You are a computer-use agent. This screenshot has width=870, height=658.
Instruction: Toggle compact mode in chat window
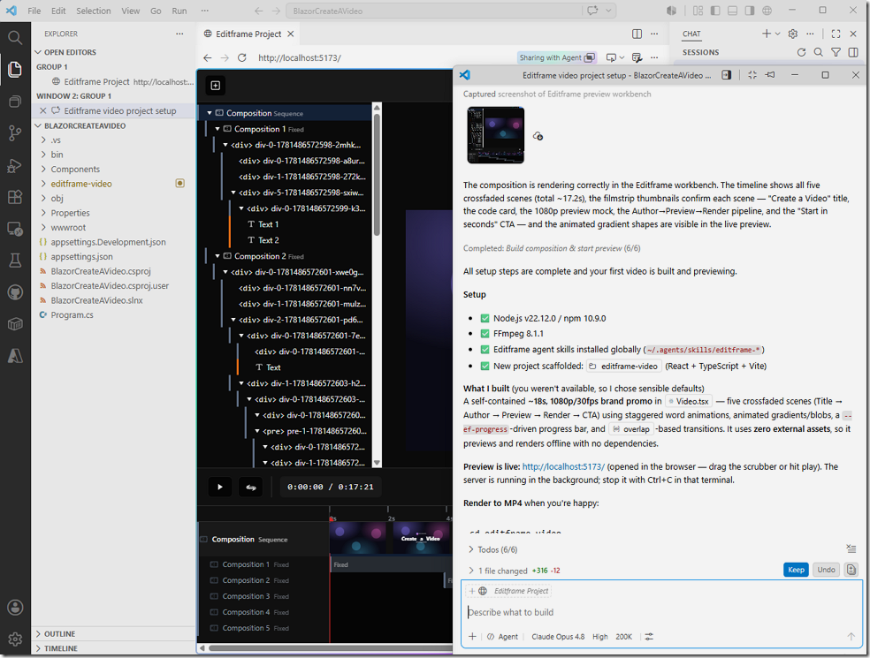pos(752,75)
